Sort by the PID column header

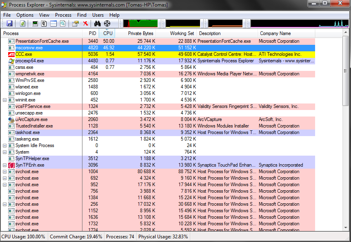click(x=91, y=33)
